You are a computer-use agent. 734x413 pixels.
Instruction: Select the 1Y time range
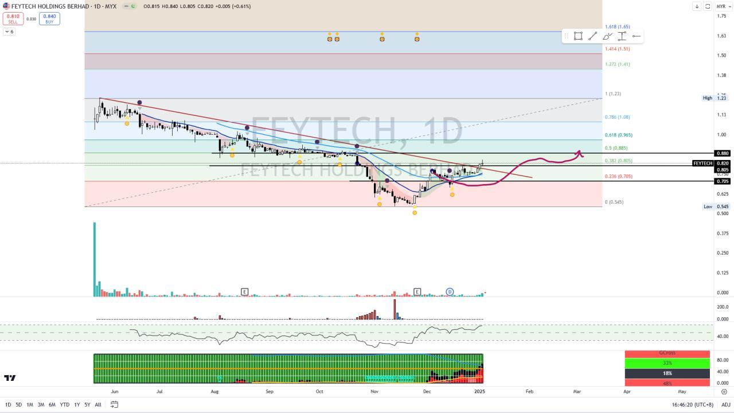(77, 405)
